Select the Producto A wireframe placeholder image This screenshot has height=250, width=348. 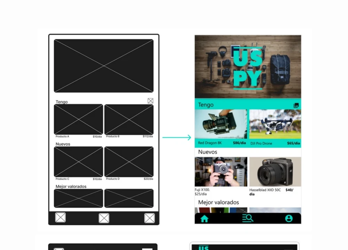coord(78,119)
